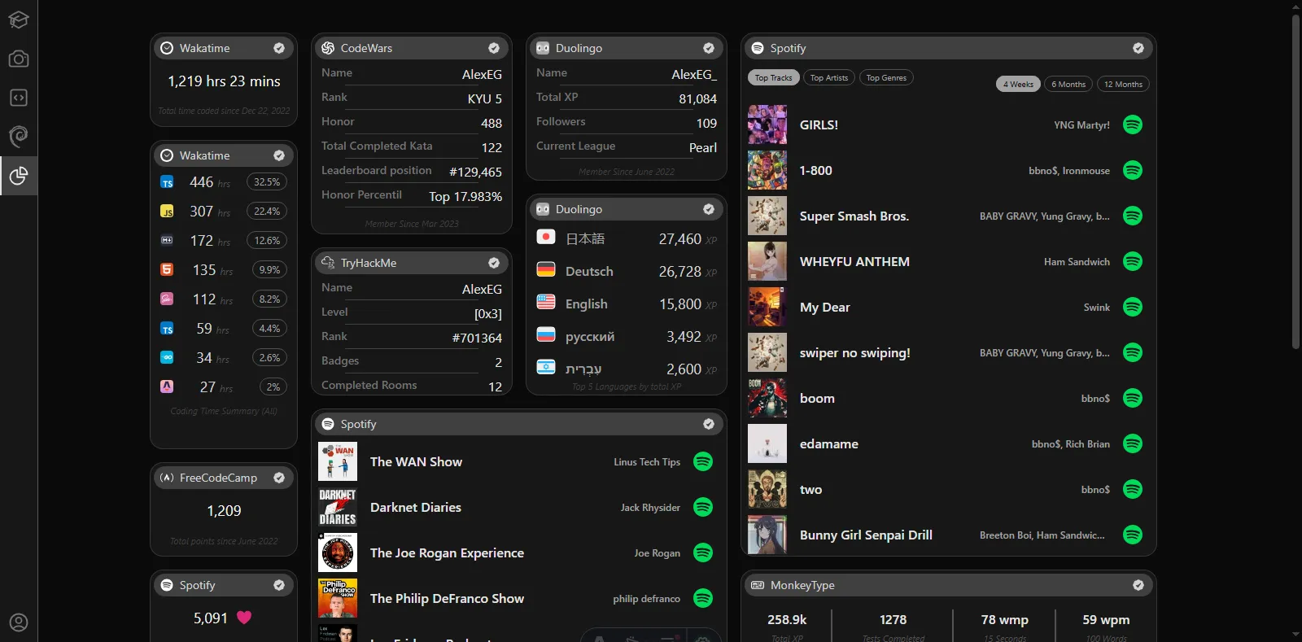Viewport: 1302px width, 642px height.
Task: Open WHEYFU ANTHEM via its Spotify icon
Action: coord(1133,261)
